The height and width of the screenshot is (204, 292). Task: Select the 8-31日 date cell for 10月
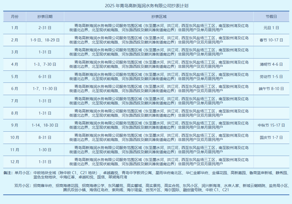[45, 138]
